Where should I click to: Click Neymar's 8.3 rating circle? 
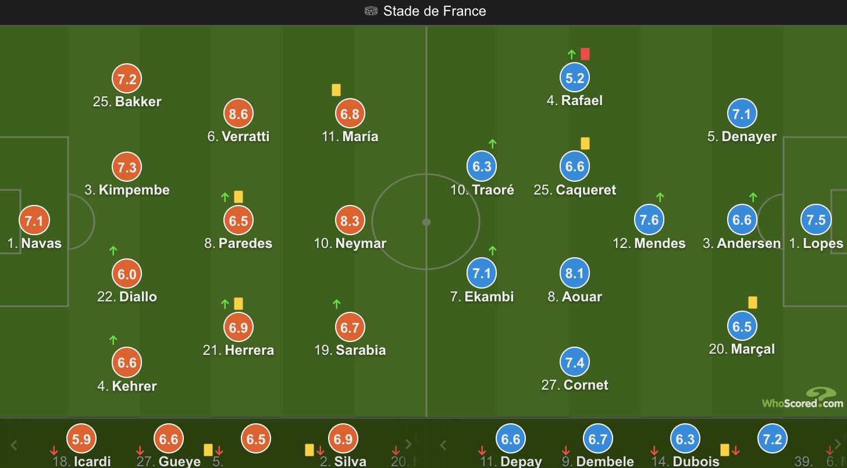pos(350,221)
